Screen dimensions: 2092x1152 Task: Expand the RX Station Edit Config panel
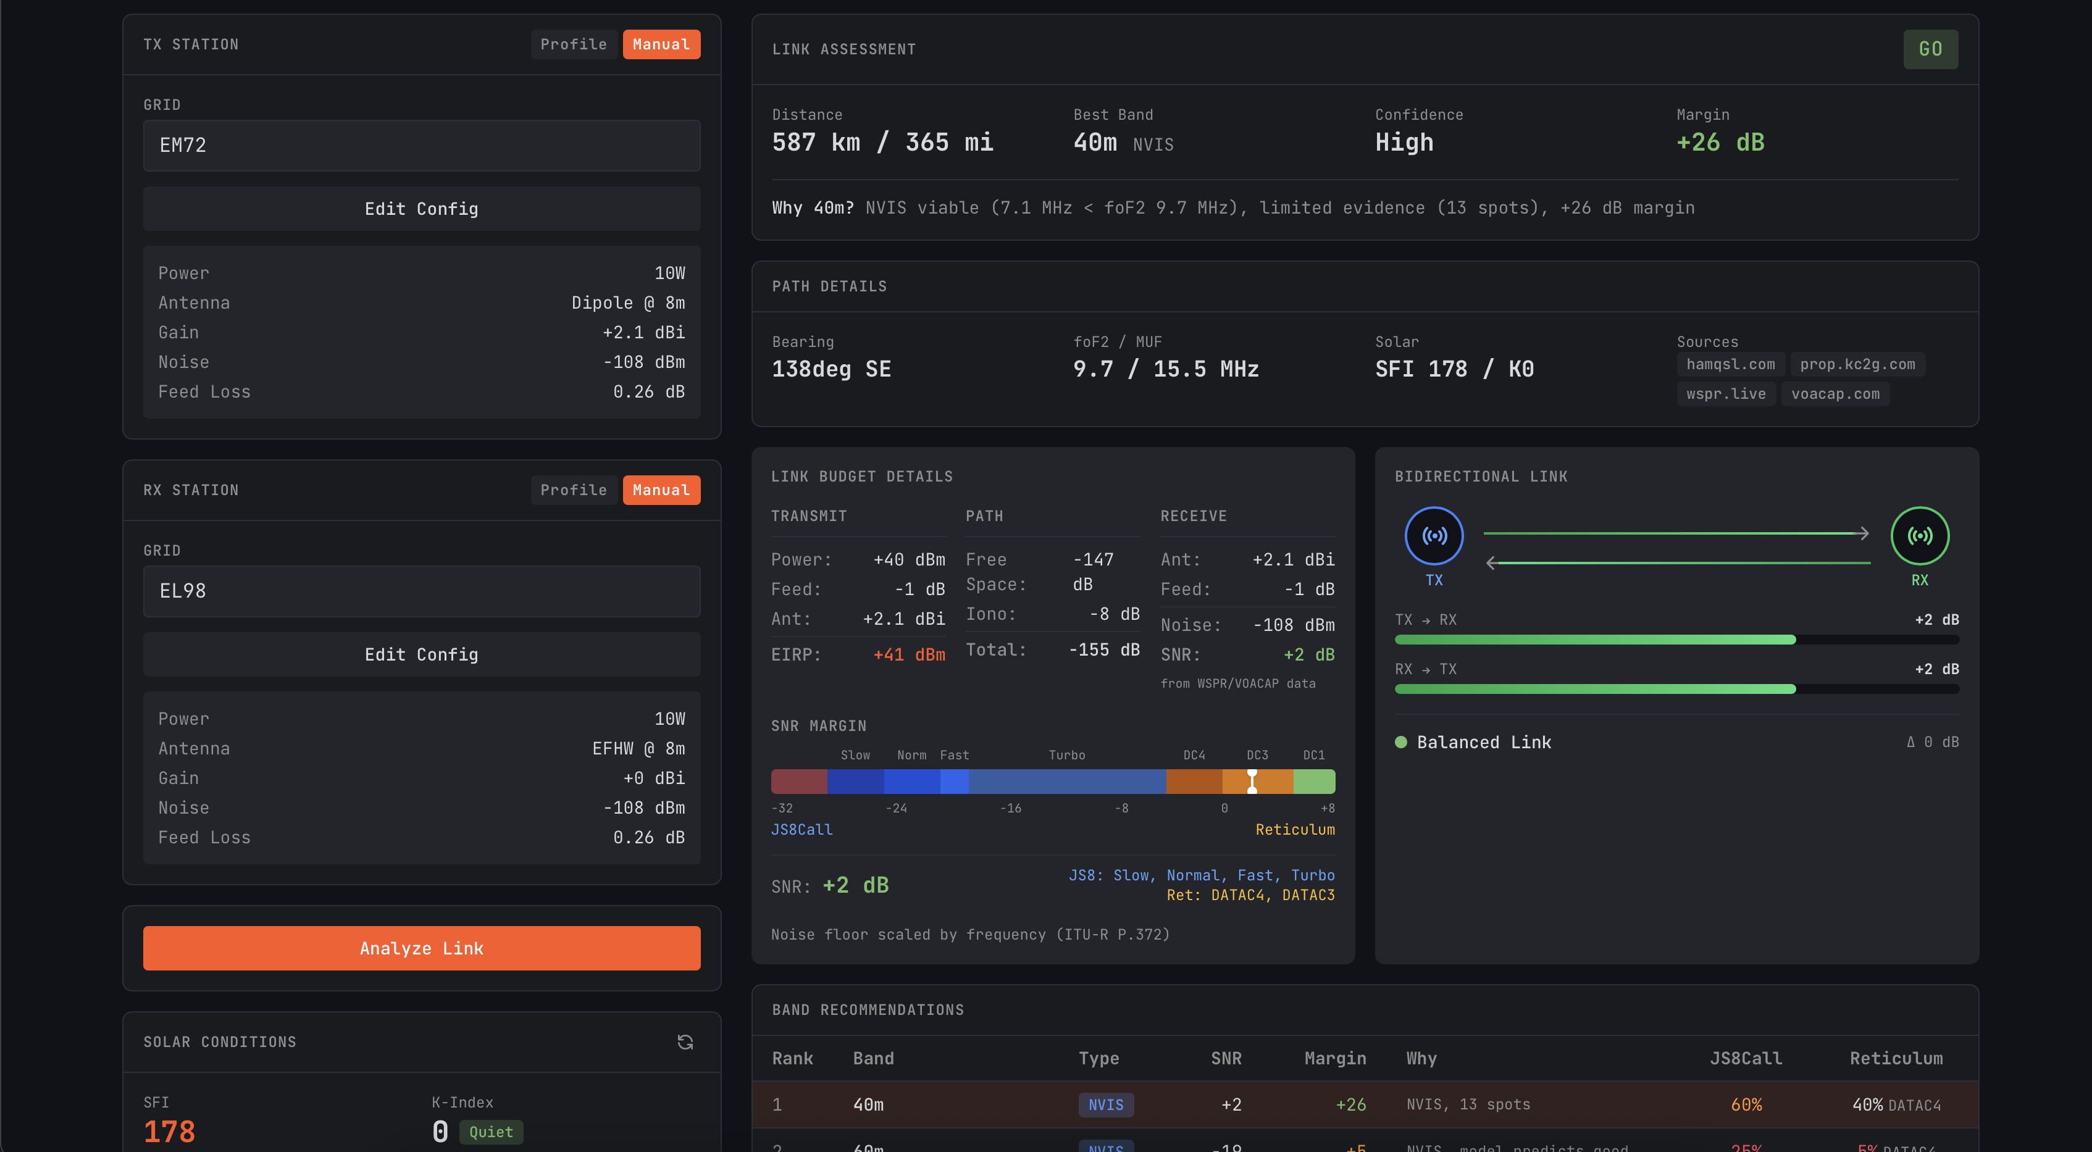422,654
